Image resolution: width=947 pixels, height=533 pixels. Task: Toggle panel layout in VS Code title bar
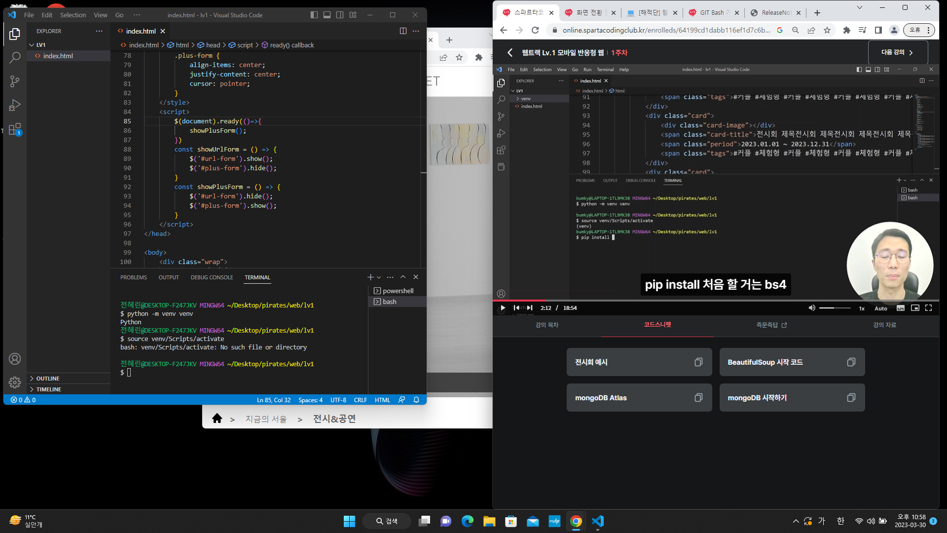(327, 15)
